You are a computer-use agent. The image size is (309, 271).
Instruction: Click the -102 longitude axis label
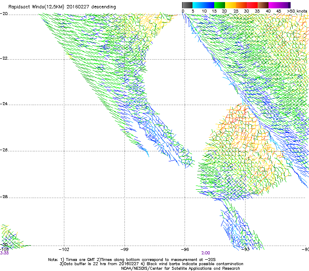click(64, 250)
